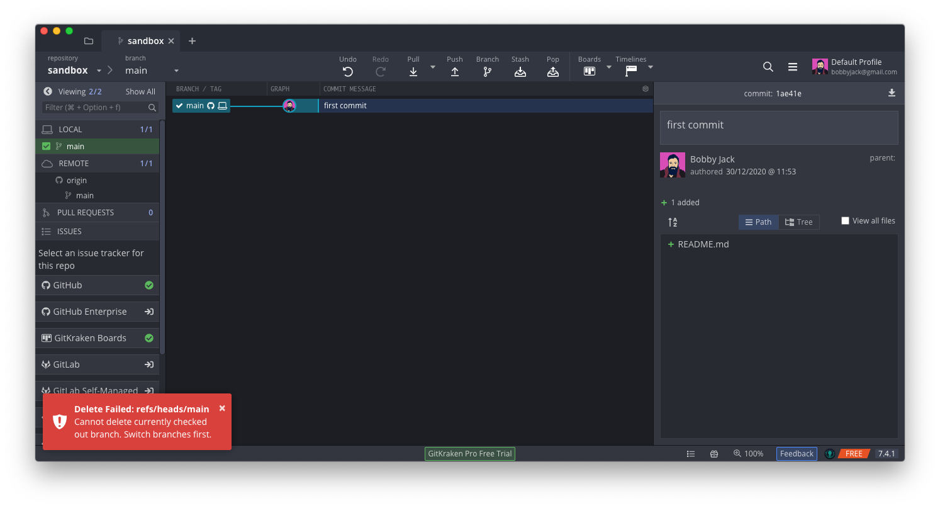Download the commit patch via the download icon
The width and height of the screenshot is (940, 508).
point(892,93)
